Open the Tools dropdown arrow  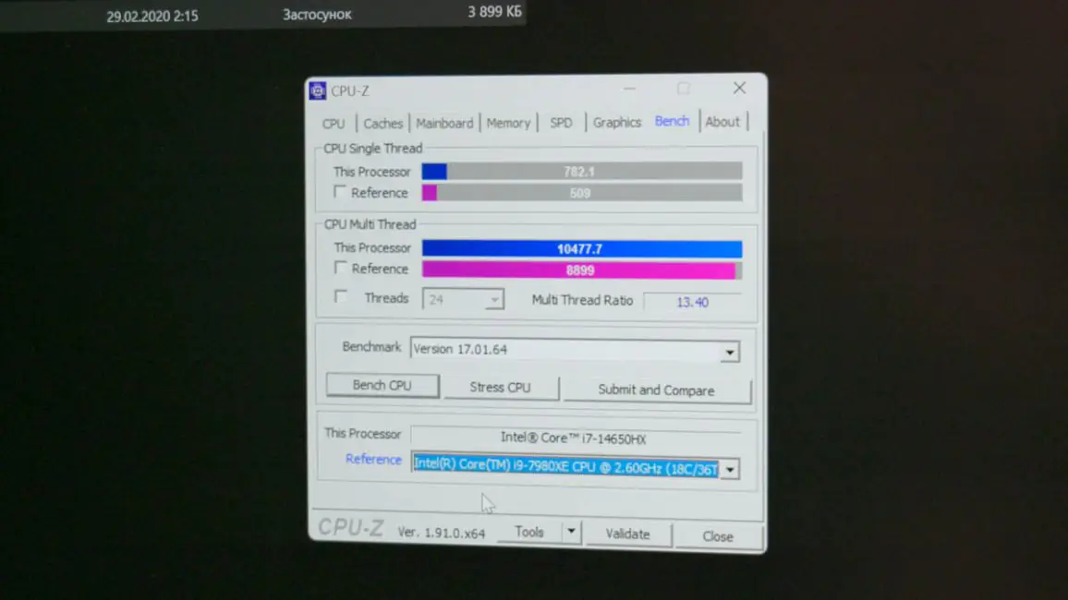click(x=572, y=532)
